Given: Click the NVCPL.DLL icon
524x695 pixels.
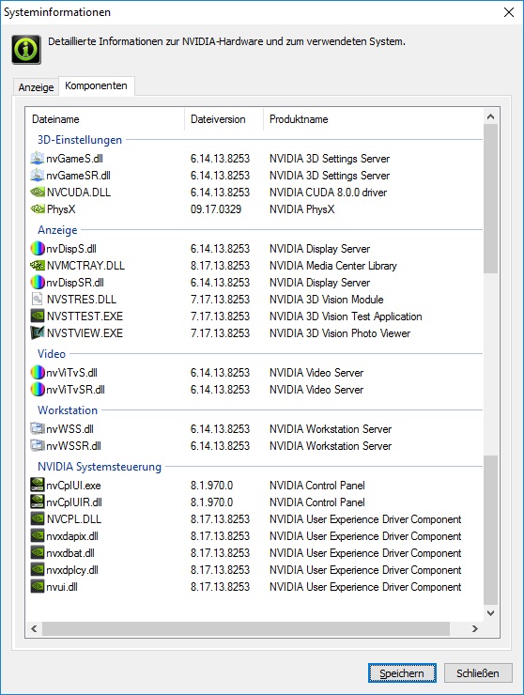Looking at the screenshot, I should (x=38, y=518).
